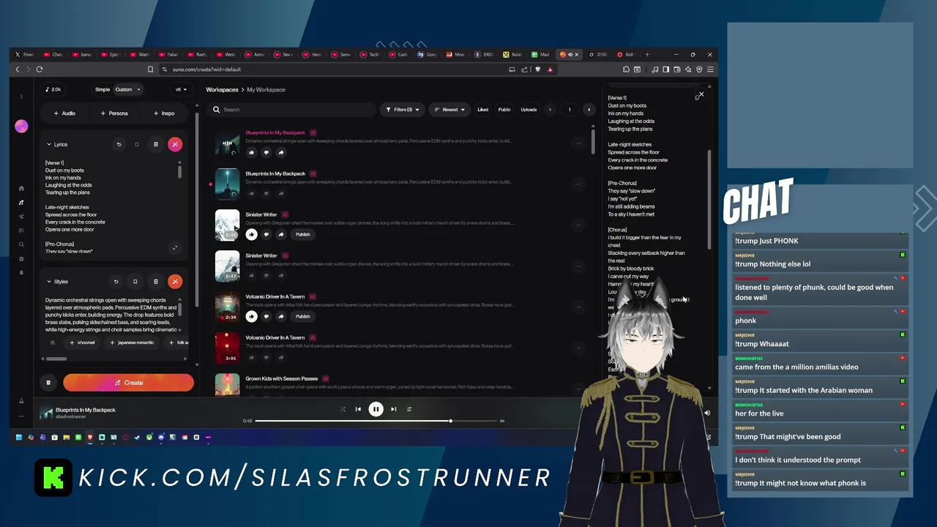The width and height of the screenshot is (937, 527).
Task: Toggle the Public filter
Action: click(504, 110)
